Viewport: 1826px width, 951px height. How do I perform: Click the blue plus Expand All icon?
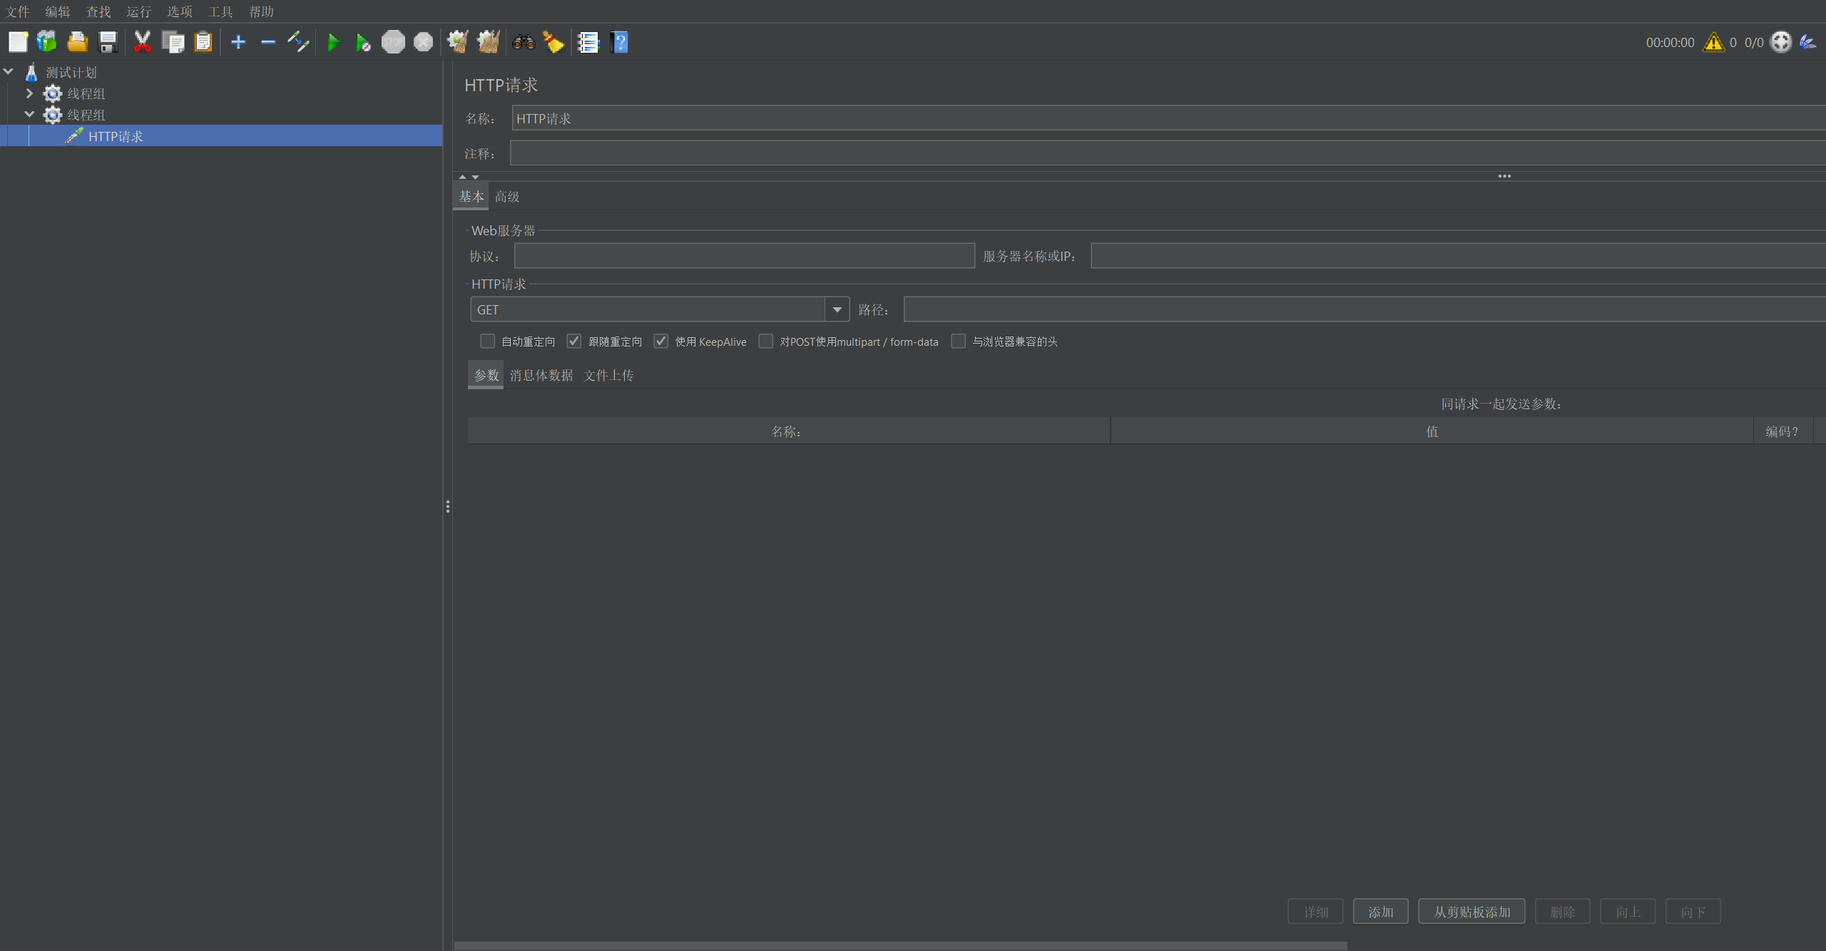pos(238,43)
